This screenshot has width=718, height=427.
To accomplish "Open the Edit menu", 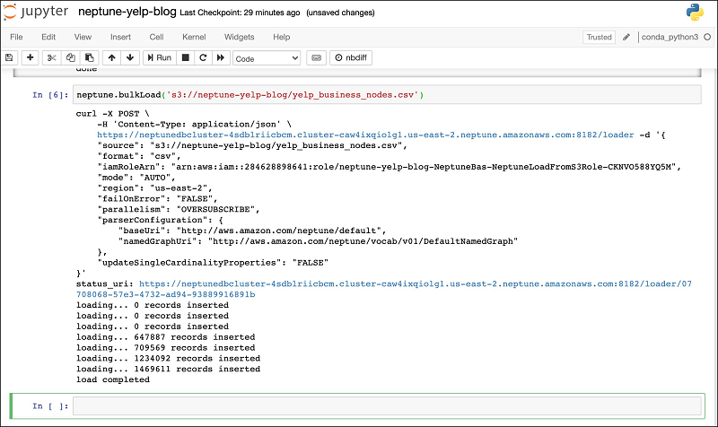I will (48, 37).
